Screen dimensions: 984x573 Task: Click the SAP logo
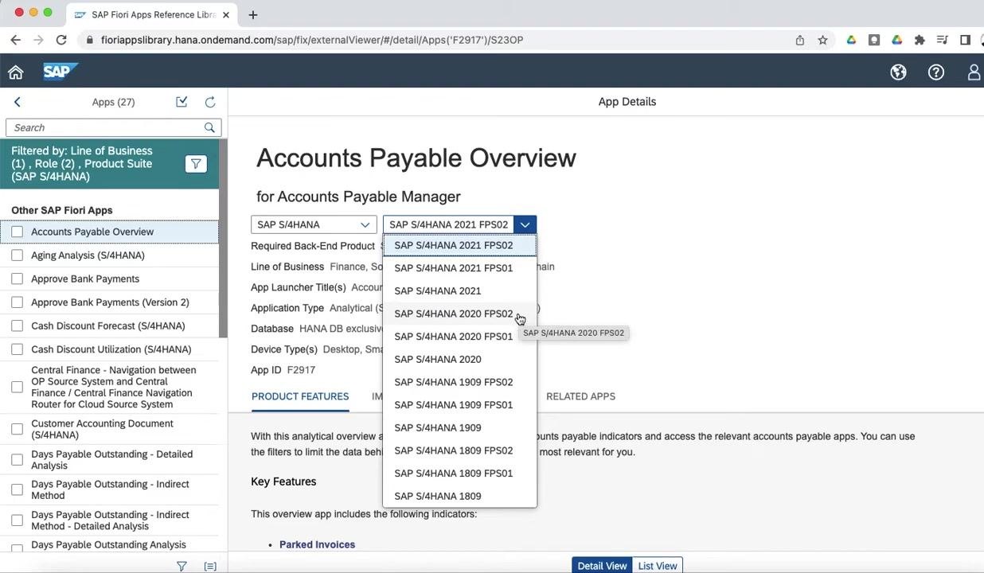tap(59, 72)
